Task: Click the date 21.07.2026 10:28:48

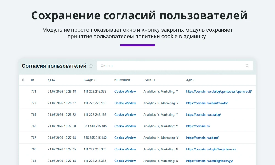Action: coord(62,92)
